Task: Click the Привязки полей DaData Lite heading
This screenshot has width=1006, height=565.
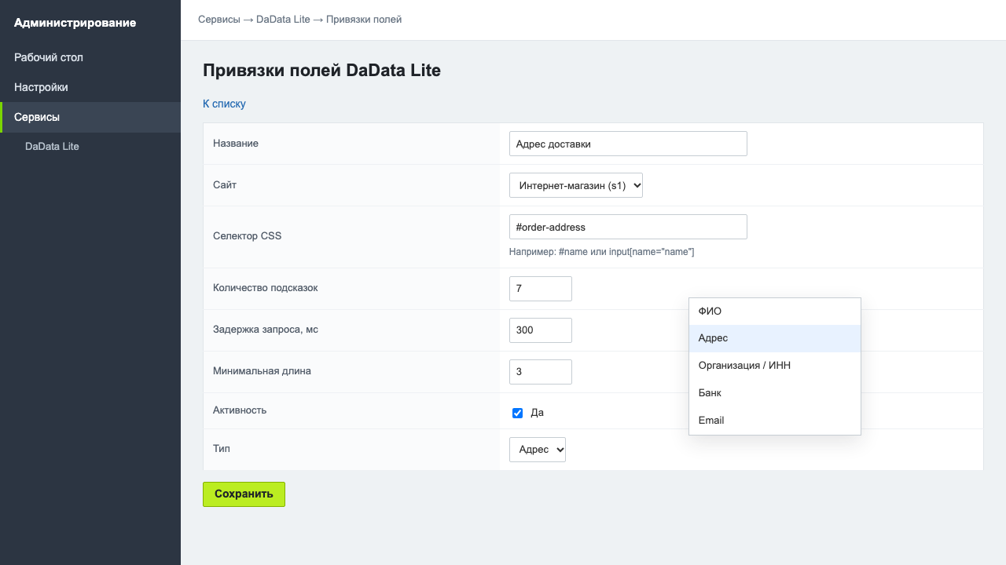Action: (x=321, y=71)
